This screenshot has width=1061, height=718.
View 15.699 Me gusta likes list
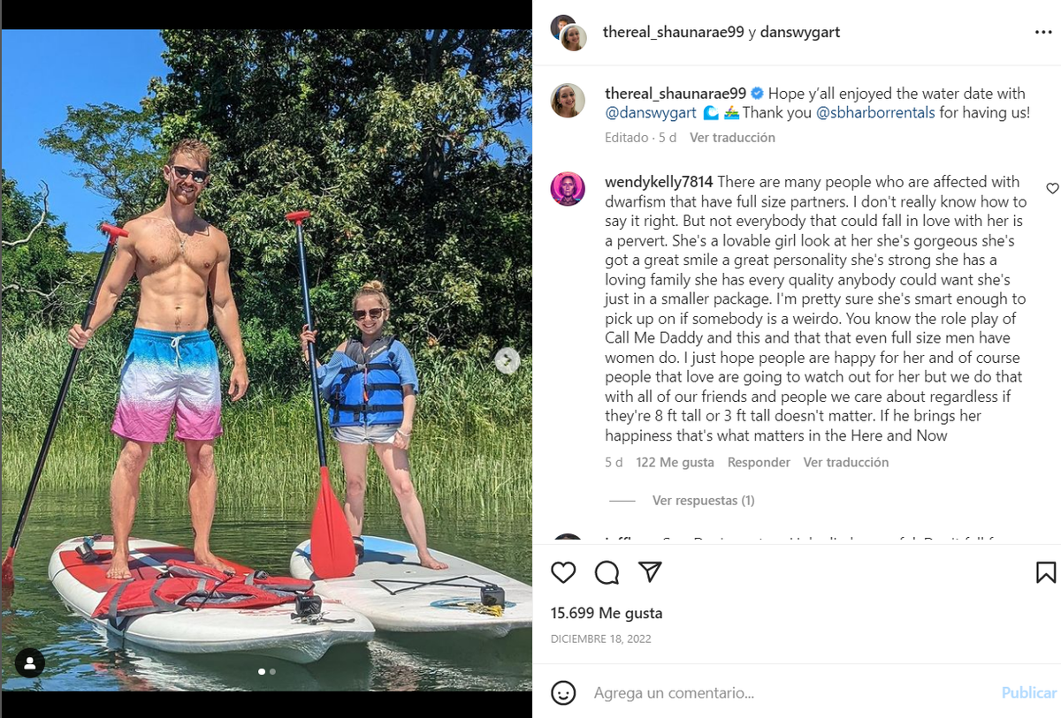pyautogui.click(x=607, y=613)
